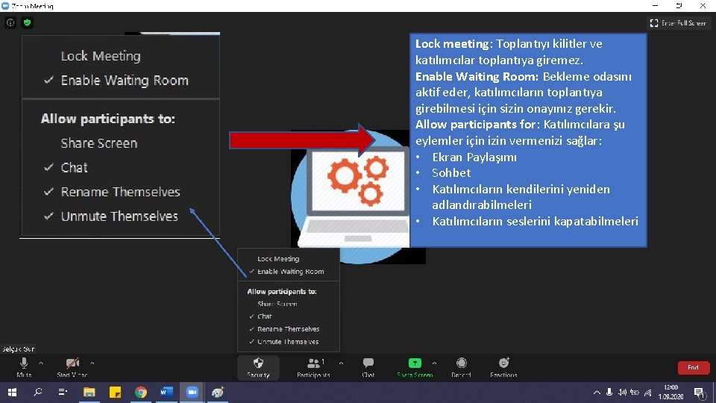This screenshot has height=403, width=716.
Task: Open the taskbar clock and date
Action: coord(671,393)
